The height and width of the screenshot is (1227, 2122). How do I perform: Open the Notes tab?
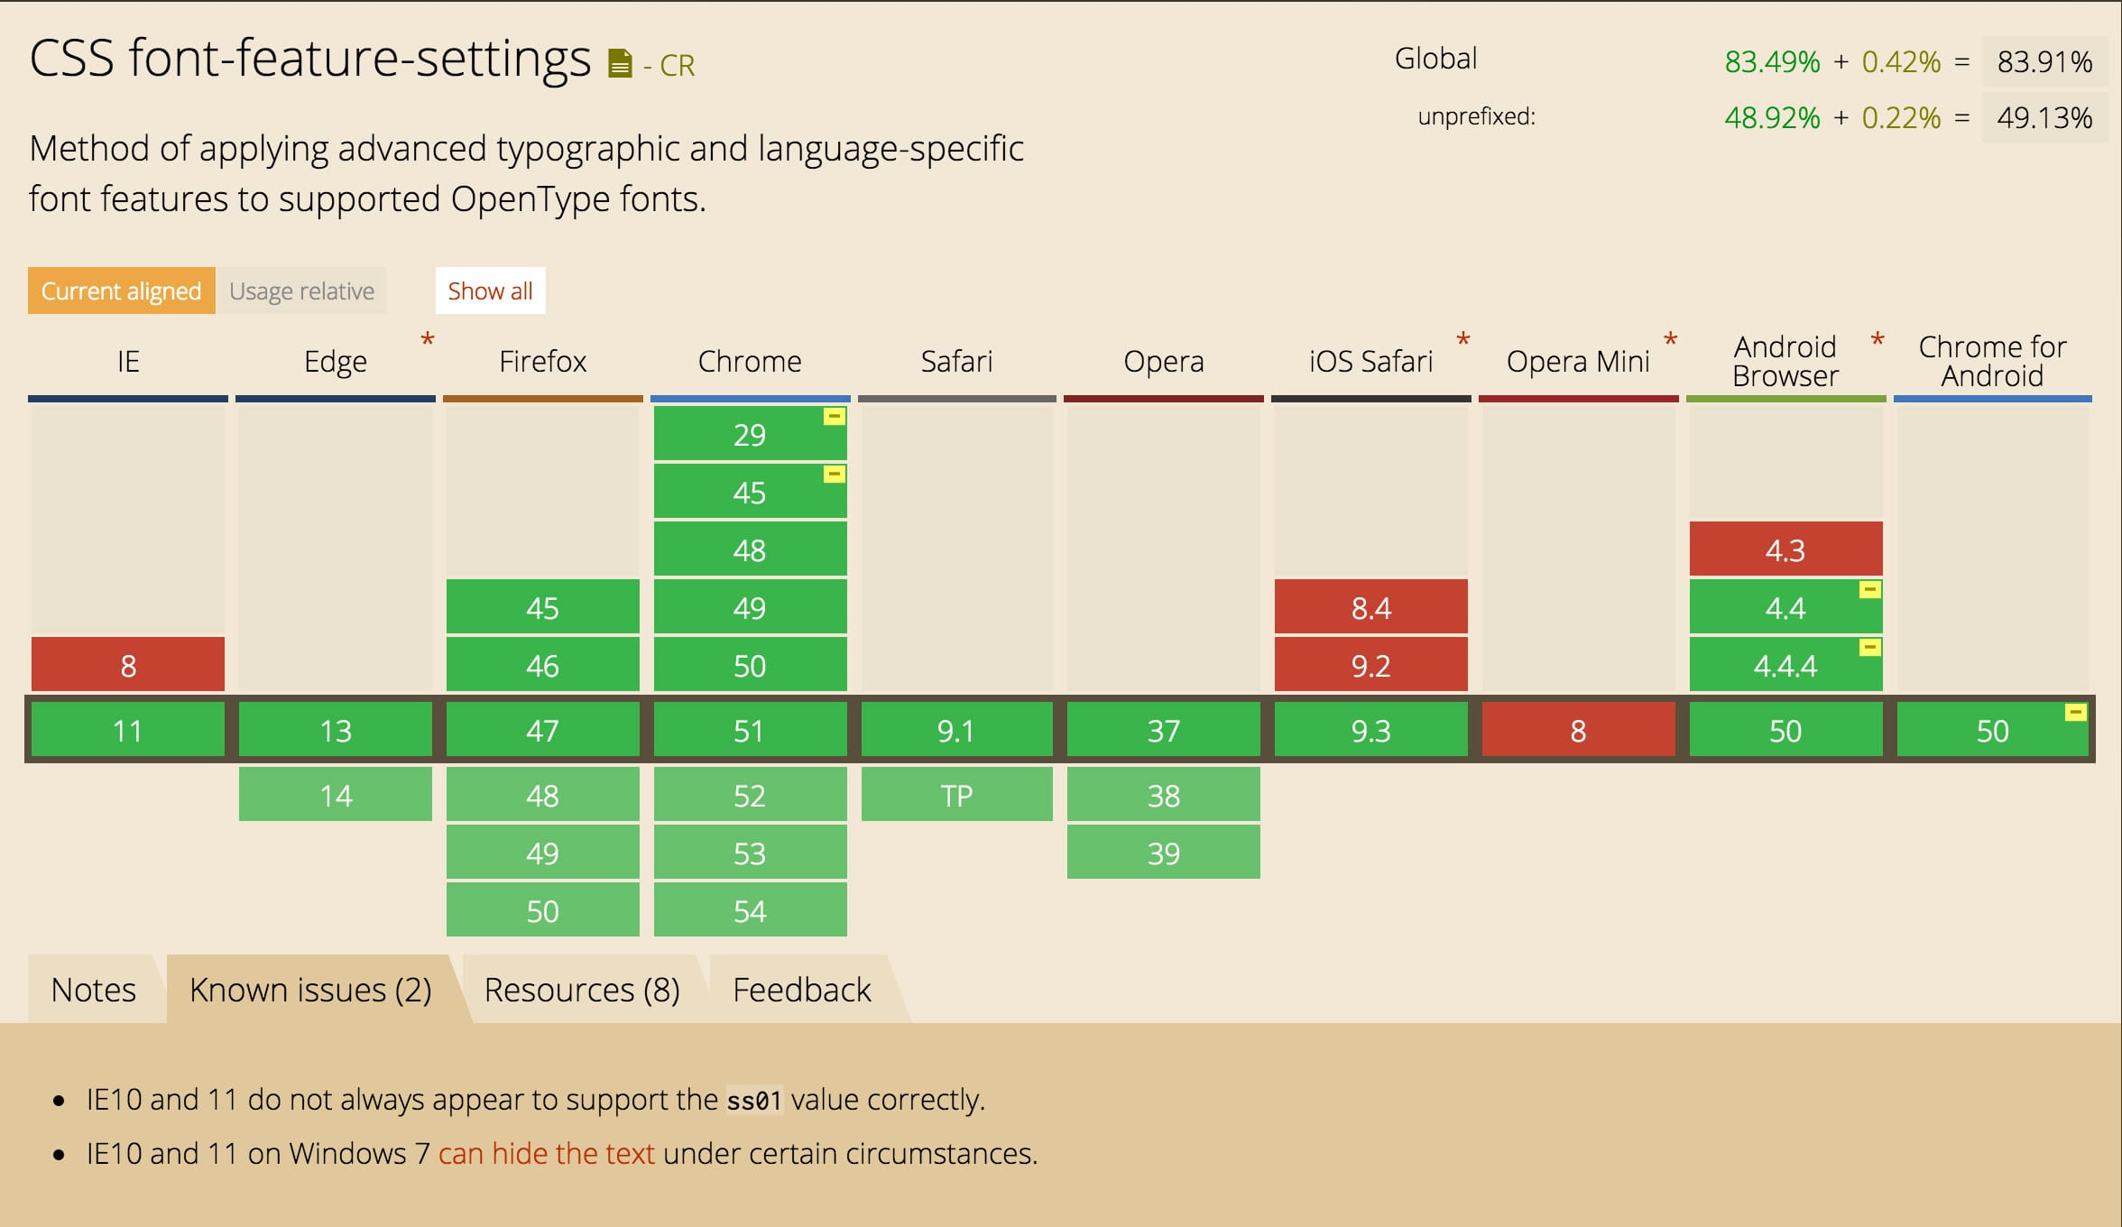94,990
